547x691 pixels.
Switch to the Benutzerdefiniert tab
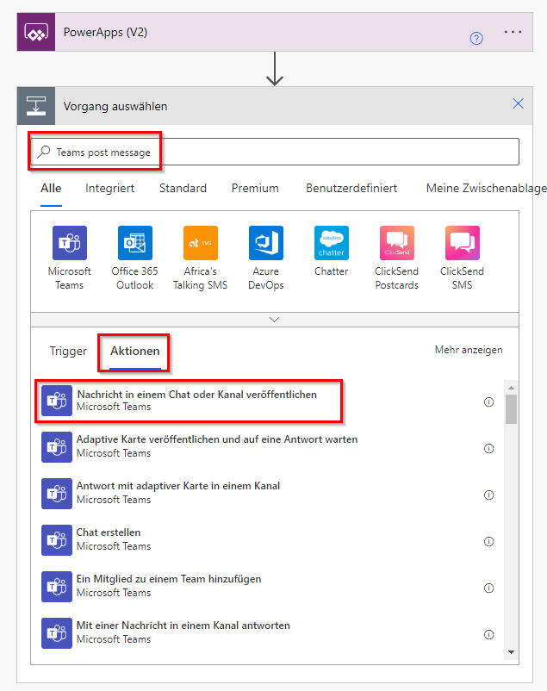[x=351, y=188]
